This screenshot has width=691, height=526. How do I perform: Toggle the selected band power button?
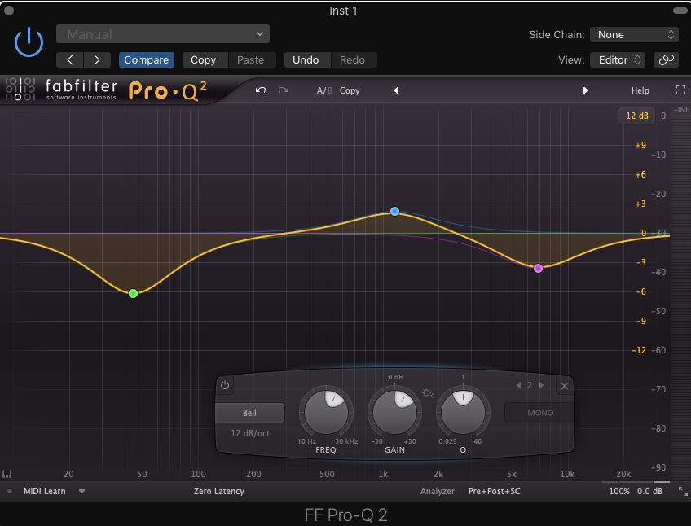tap(225, 385)
